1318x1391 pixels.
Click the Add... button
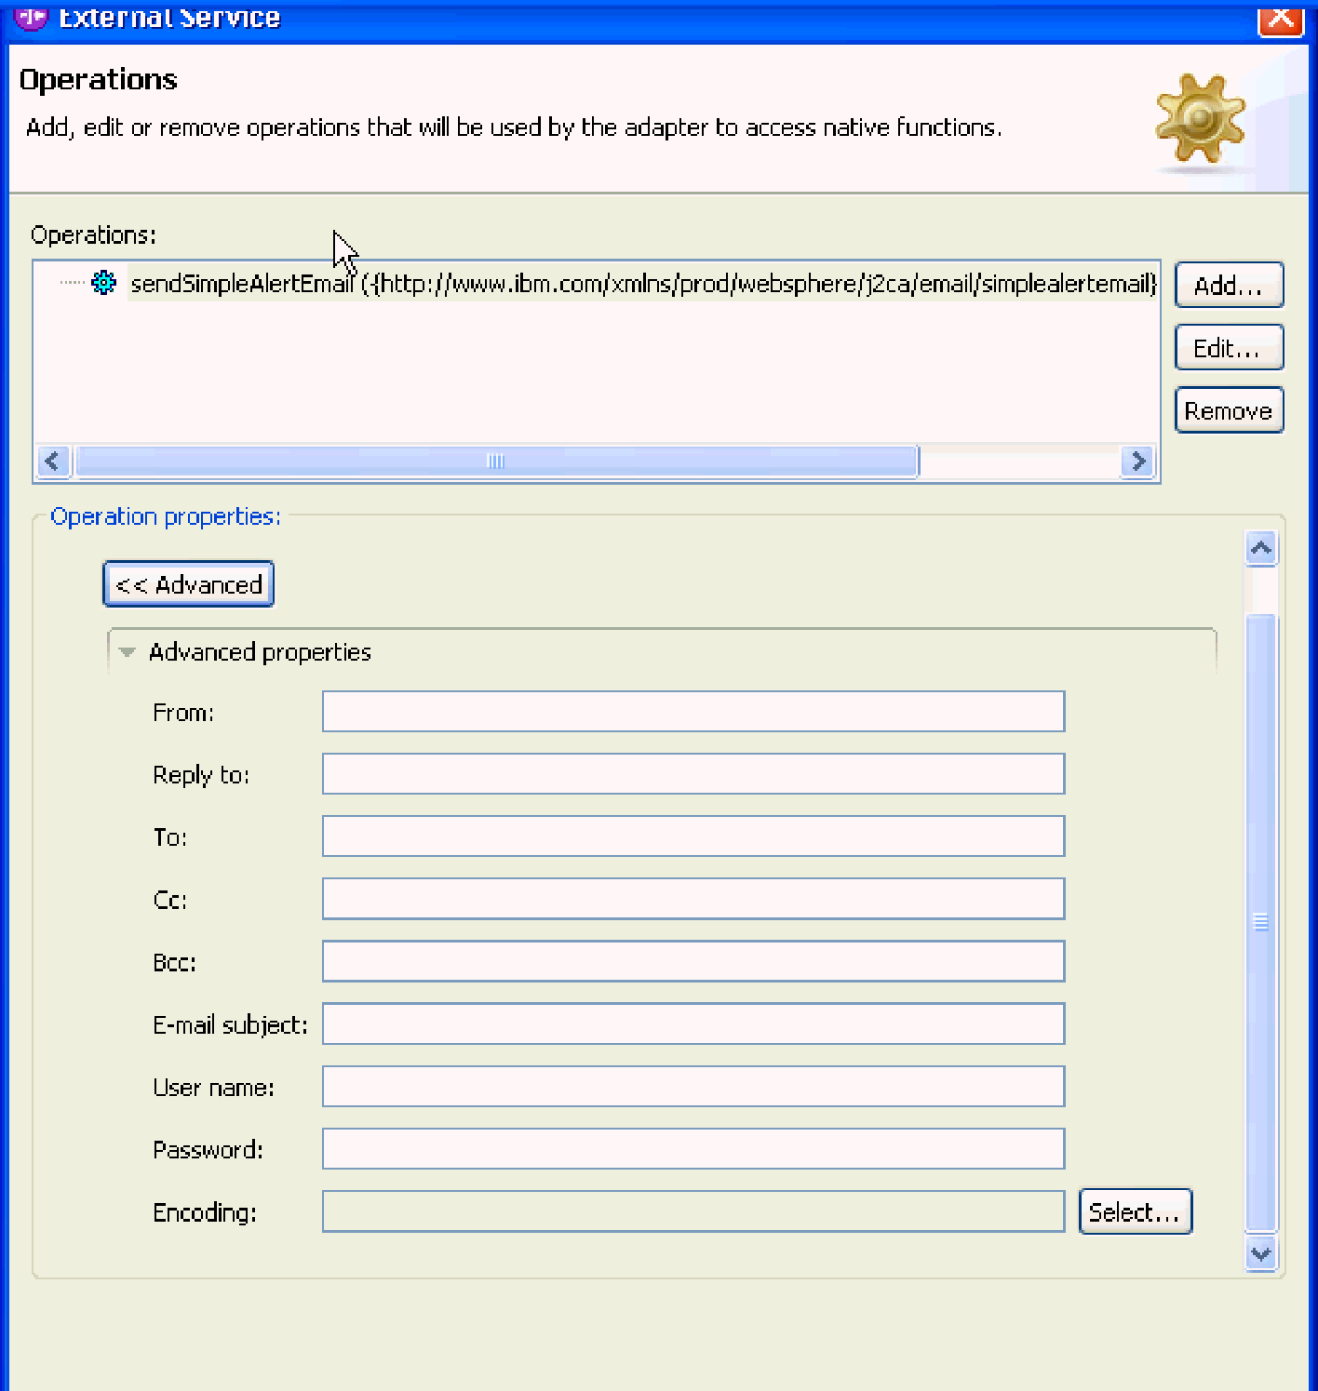coord(1229,285)
